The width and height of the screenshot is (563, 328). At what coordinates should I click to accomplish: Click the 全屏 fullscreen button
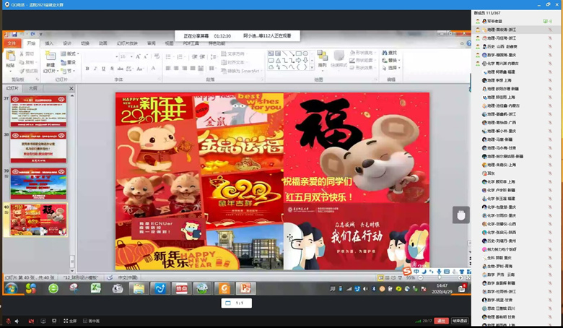click(x=70, y=321)
